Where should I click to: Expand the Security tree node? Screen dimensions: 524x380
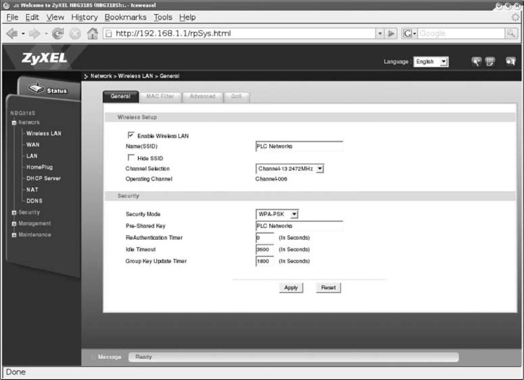14,212
